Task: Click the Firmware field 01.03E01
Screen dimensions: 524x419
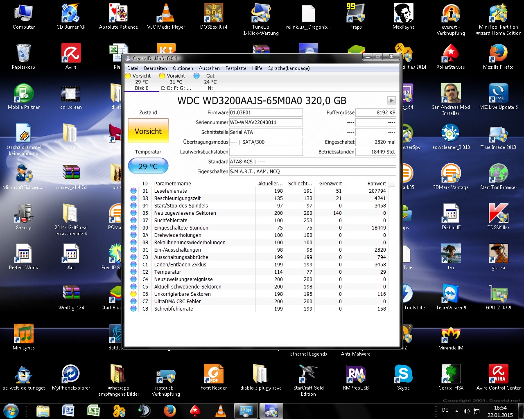Action: [266, 113]
